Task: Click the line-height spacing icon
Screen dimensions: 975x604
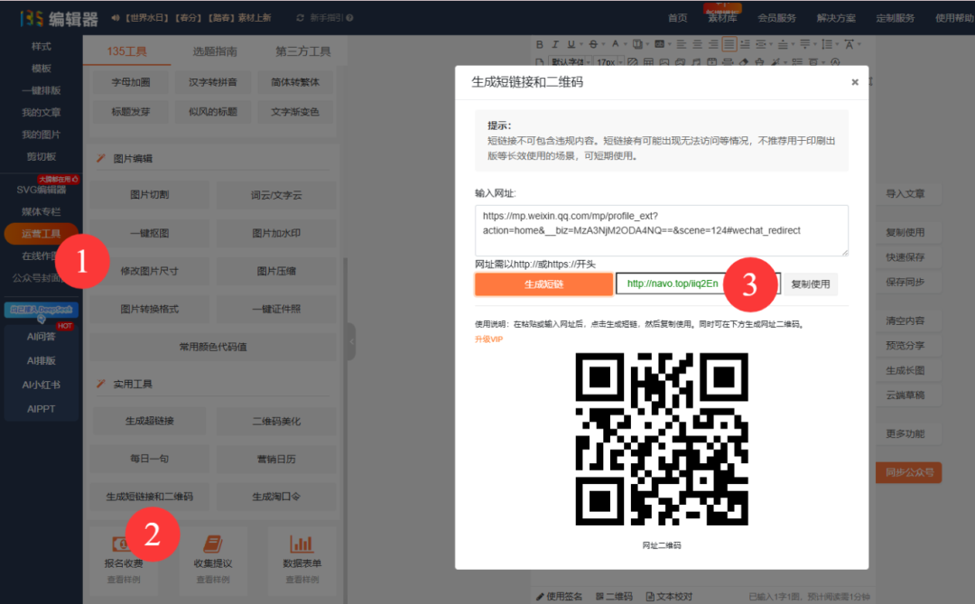Action: (826, 44)
